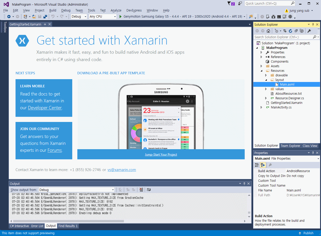Click the search magnifier in Quick Launch

[x=293, y=3]
